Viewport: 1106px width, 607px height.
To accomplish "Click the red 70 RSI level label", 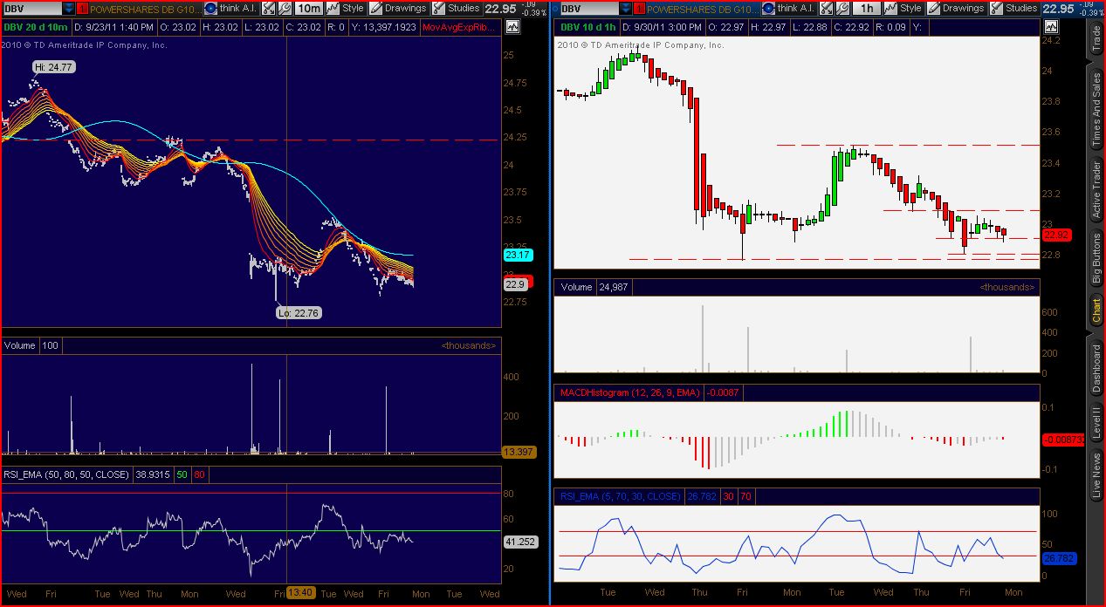I will point(745,496).
